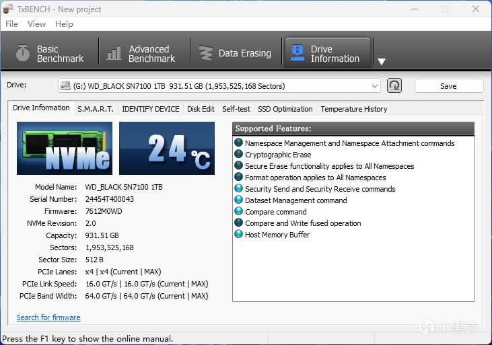
Task: Select the Data Erasing toolbar label
Action: pyautogui.click(x=245, y=53)
